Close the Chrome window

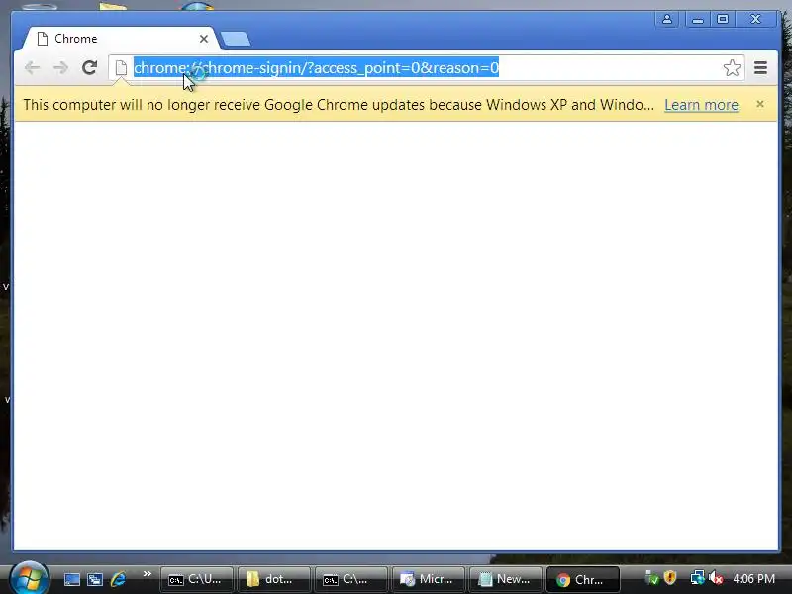[x=755, y=19]
